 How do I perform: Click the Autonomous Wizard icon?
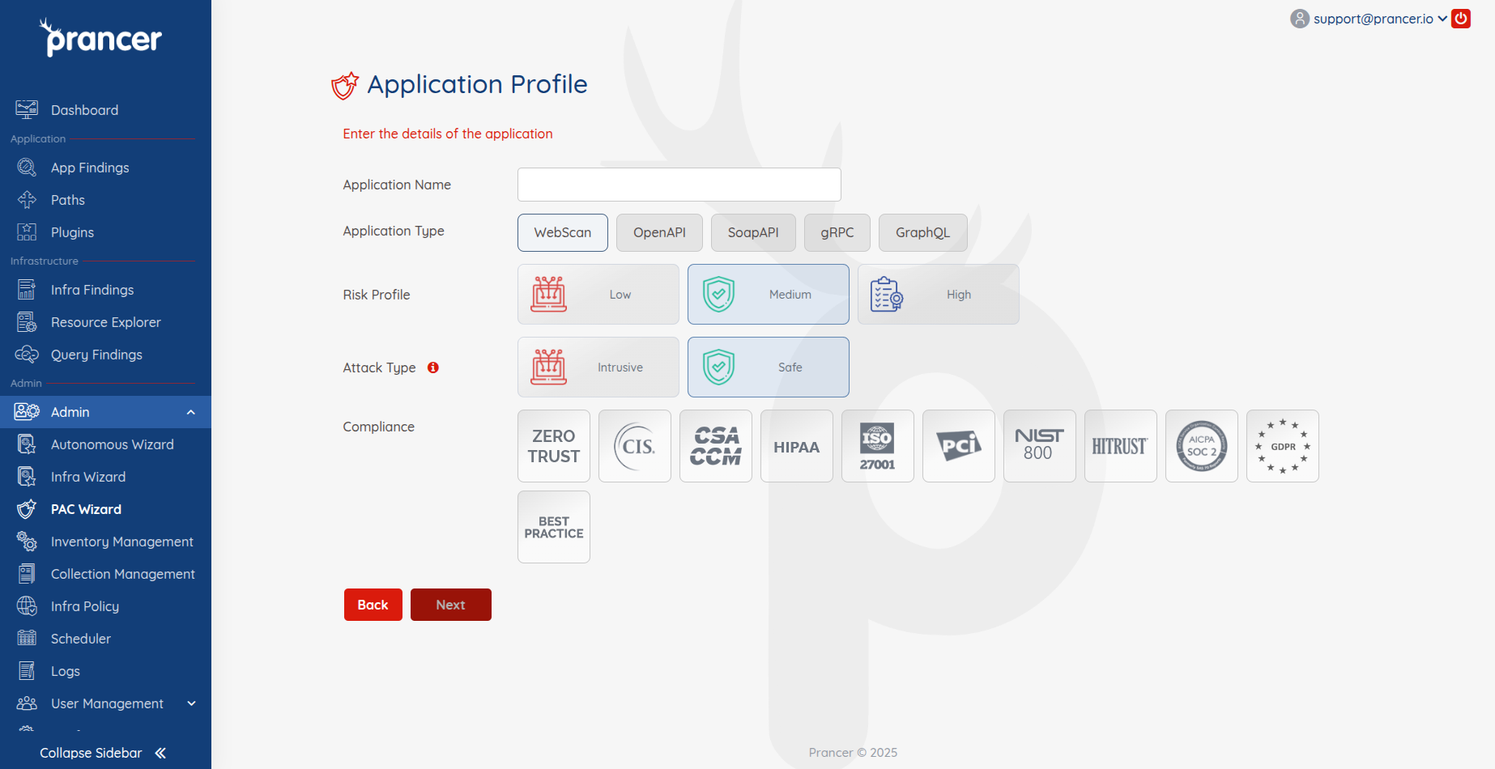(27, 444)
